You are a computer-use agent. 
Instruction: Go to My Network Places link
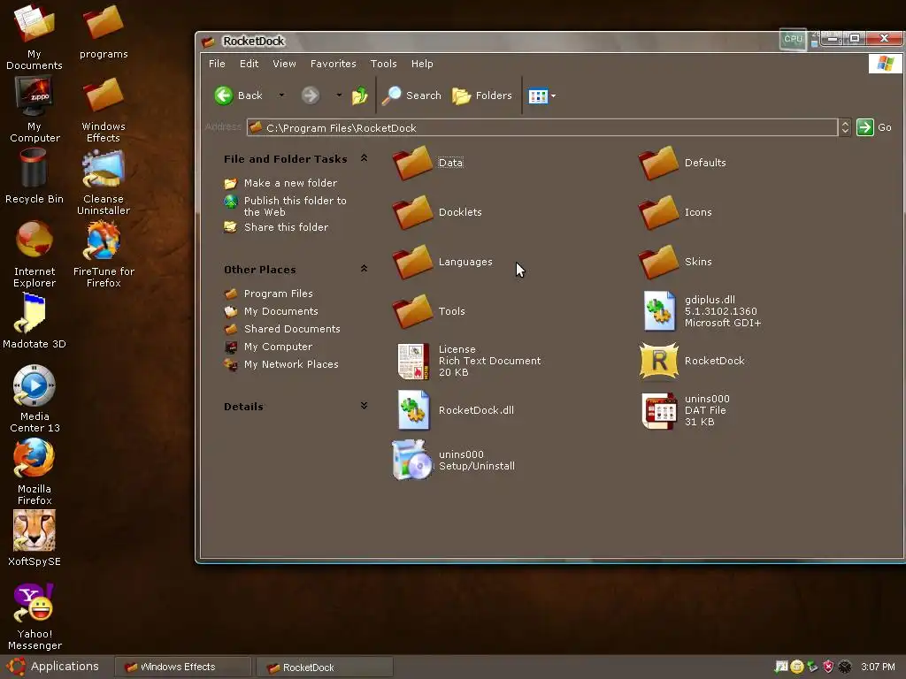(290, 364)
